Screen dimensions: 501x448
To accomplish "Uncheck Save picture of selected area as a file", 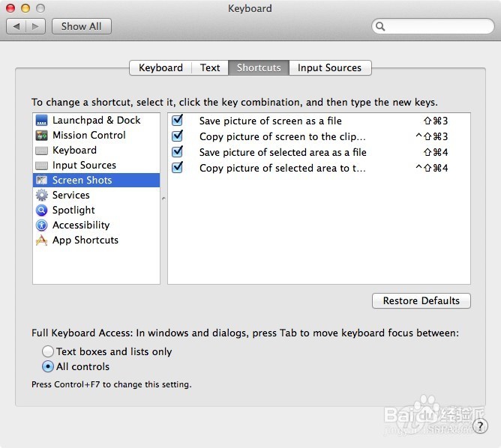I will pyautogui.click(x=177, y=151).
